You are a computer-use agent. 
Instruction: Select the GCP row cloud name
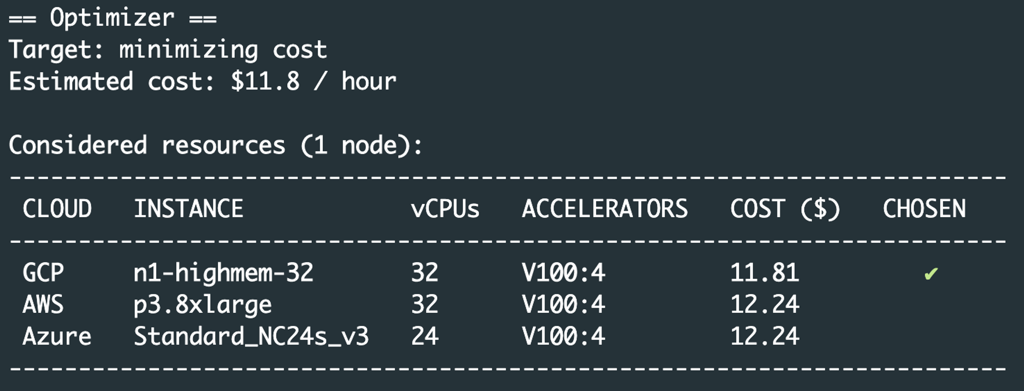[x=43, y=273]
